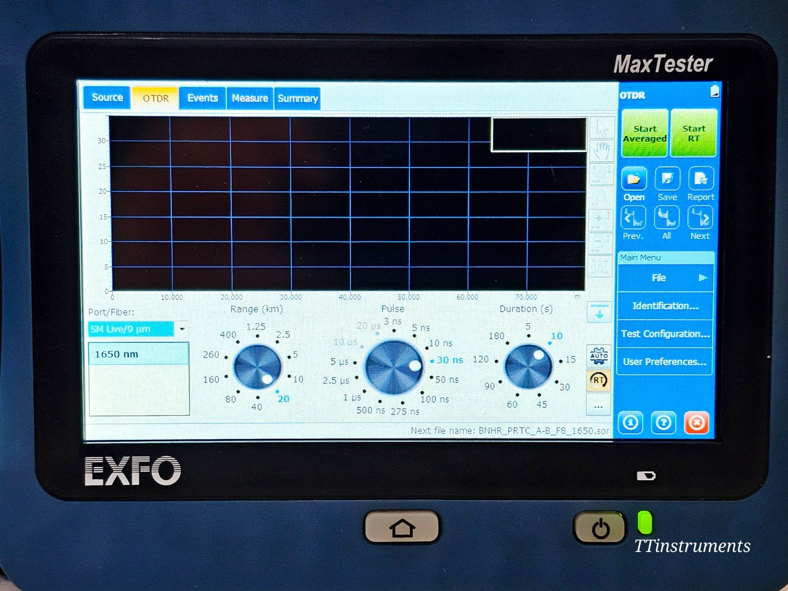Show all traces with All icon
788x591 pixels.
[667, 218]
